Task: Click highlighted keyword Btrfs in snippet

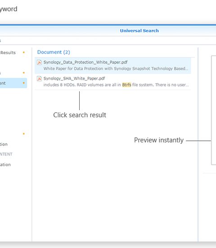Action: coord(126,85)
